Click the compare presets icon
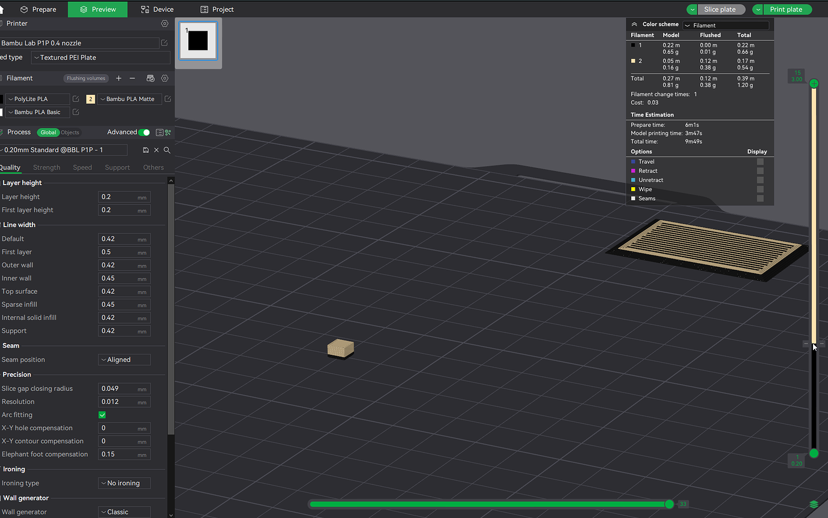The image size is (828, 518). 168,132
